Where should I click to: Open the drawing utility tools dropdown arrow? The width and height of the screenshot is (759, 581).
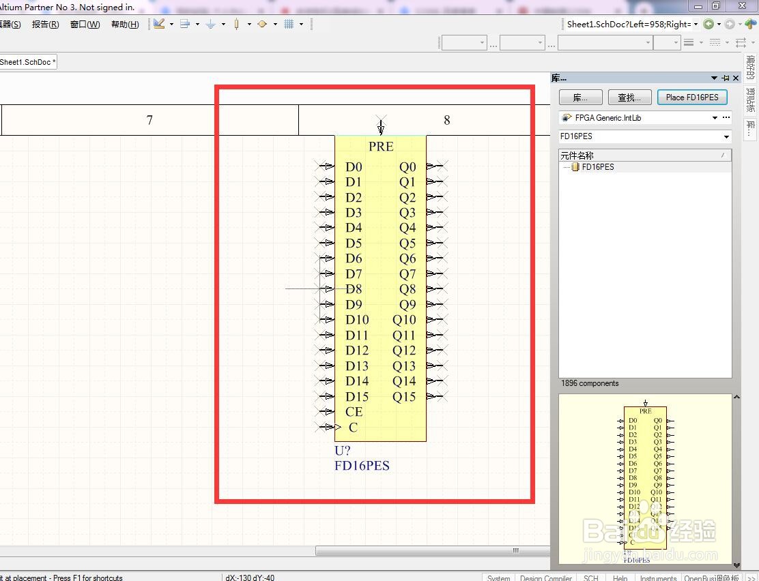click(x=171, y=24)
